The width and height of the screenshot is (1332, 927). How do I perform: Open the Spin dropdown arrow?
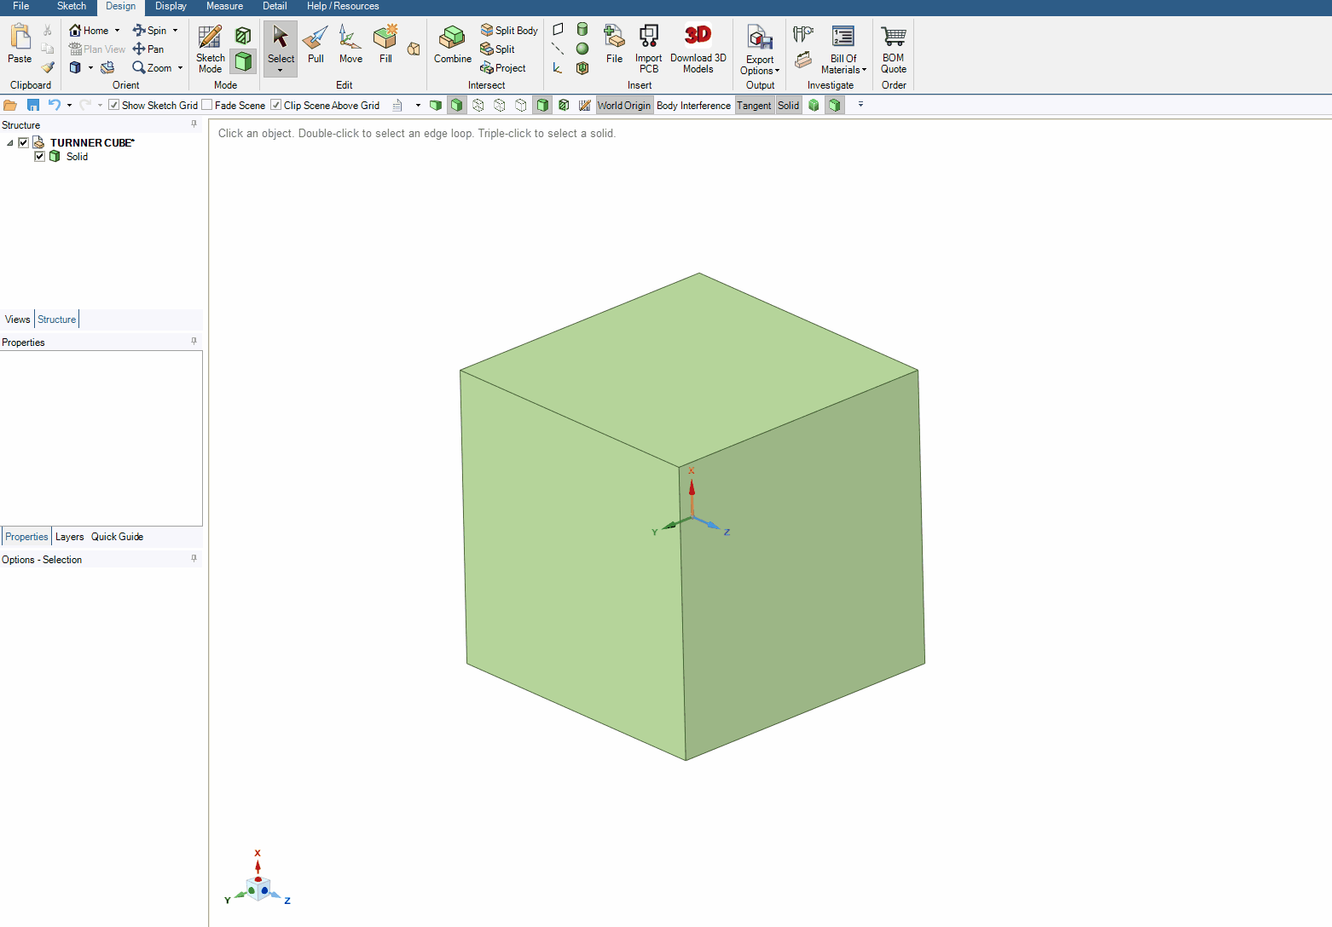tap(176, 31)
